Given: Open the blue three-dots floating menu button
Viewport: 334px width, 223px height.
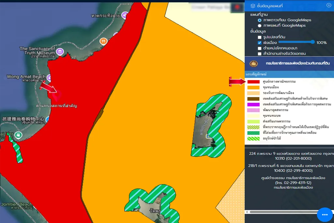Looking at the screenshot, I should [x=325, y=215].
